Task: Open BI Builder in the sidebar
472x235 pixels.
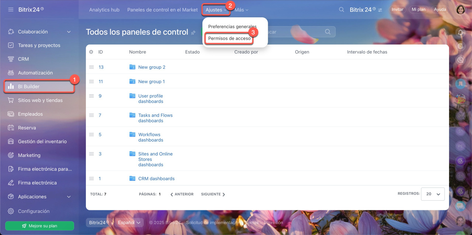Action: [x=39, y=87]
